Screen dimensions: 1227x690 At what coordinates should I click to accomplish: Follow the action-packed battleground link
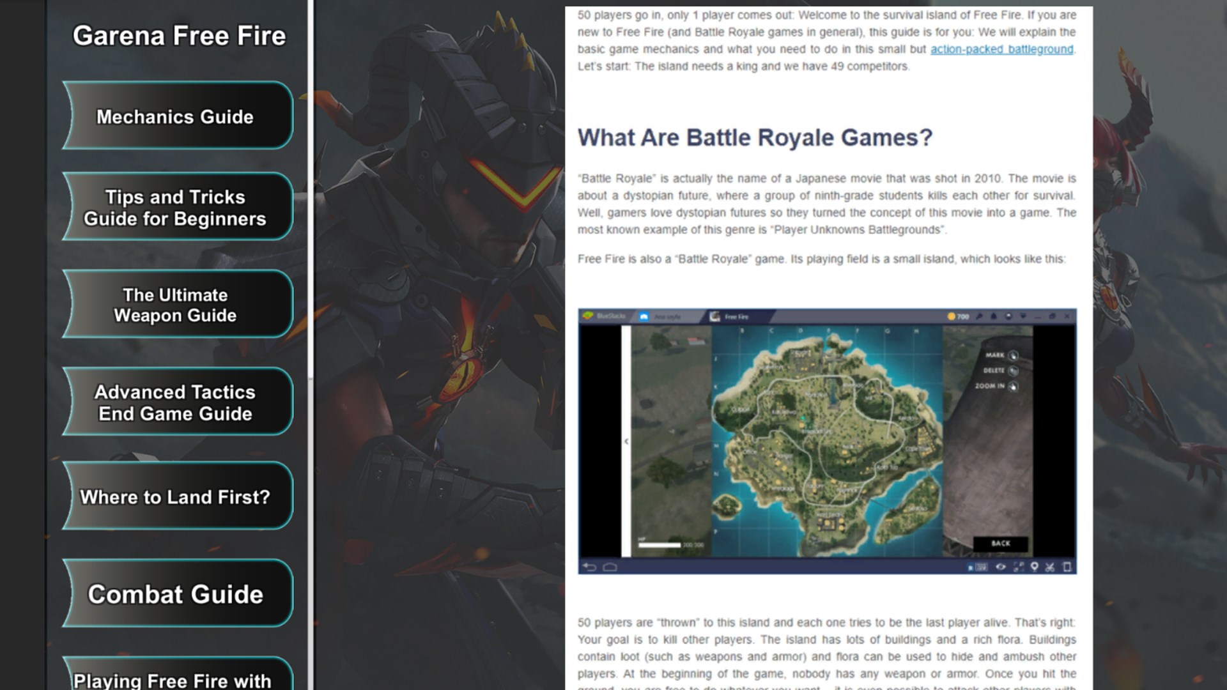pyautogui.click(x=1001, y=49)
